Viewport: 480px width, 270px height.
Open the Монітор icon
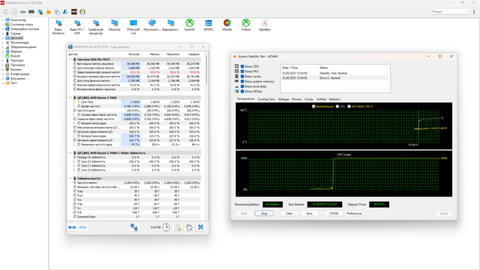114,25
